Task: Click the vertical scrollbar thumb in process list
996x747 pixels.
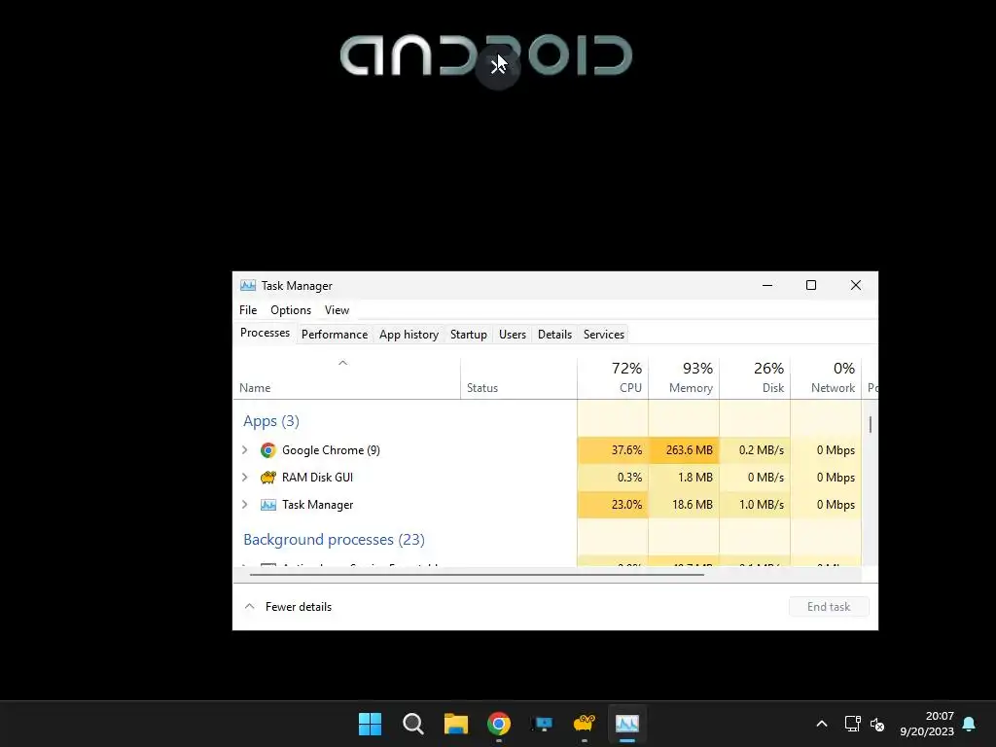Action: pos(871,424)
